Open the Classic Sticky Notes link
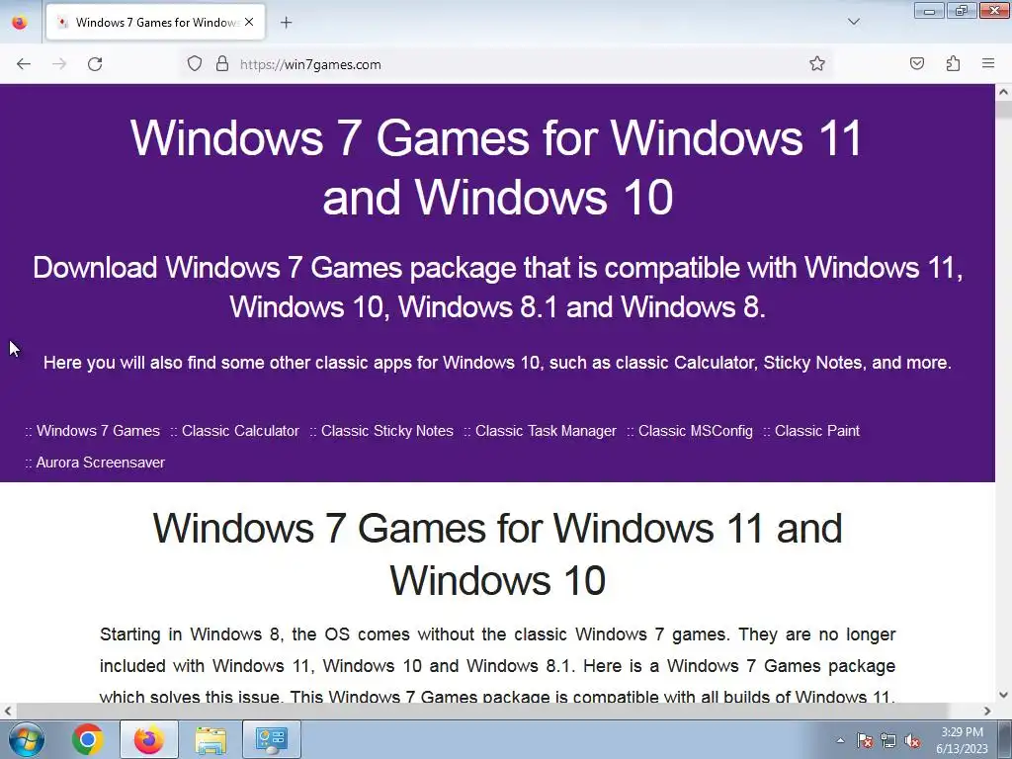 click(387, 431)
